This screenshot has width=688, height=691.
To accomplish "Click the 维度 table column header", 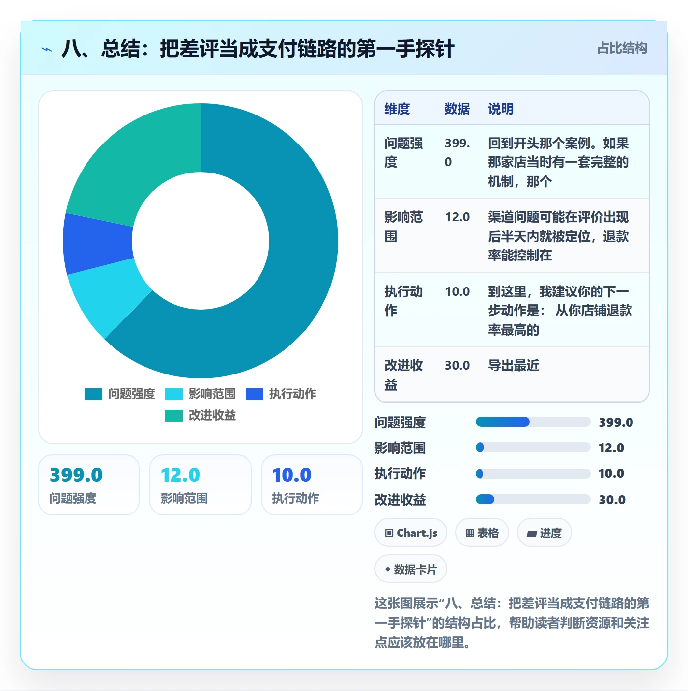I will (x=397, y=109).
